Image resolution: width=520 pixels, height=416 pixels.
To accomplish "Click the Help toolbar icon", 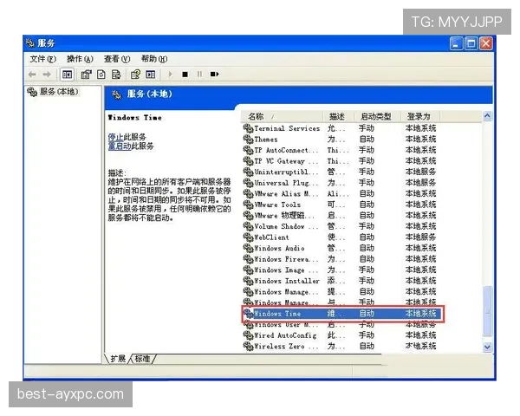I will 135,75.
